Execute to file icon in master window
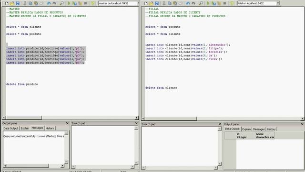Image resolution: width=305 pixels, height=172 pixels. (74, 3)
